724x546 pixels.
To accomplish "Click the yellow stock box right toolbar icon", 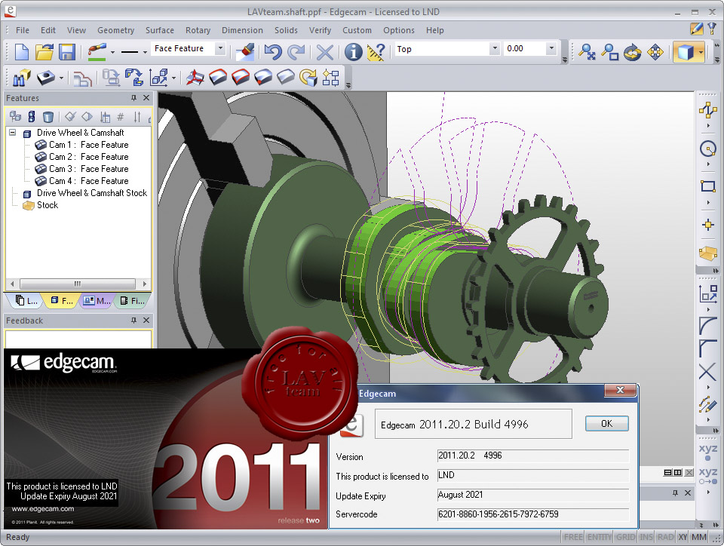I will point(708,253).
